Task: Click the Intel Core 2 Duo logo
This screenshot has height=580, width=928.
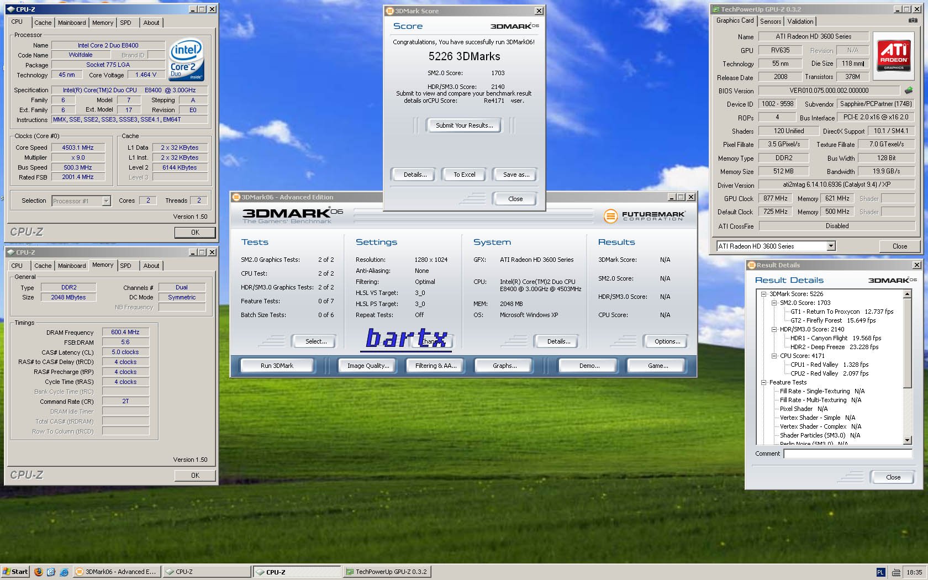Action: [x=186, y=59]
